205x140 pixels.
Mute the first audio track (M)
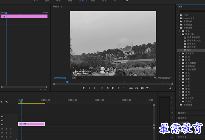click(x=2, y=129)
